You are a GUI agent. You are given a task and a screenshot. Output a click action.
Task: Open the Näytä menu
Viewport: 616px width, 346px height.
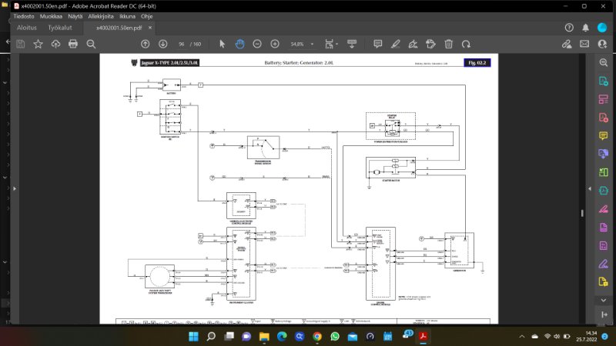click(x=75, y=16)
